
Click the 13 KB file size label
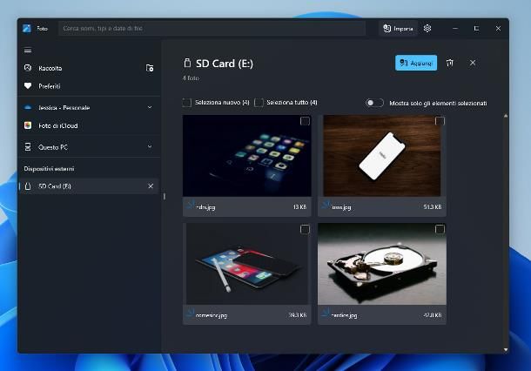(x=299, y=206)
